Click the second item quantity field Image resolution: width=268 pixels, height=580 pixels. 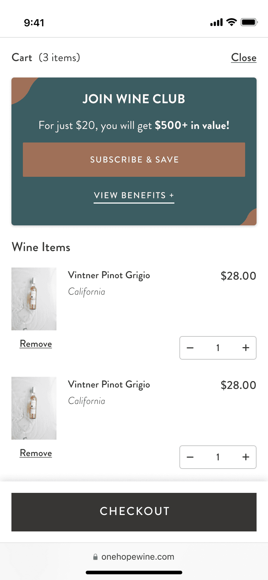tap(218, 457)
